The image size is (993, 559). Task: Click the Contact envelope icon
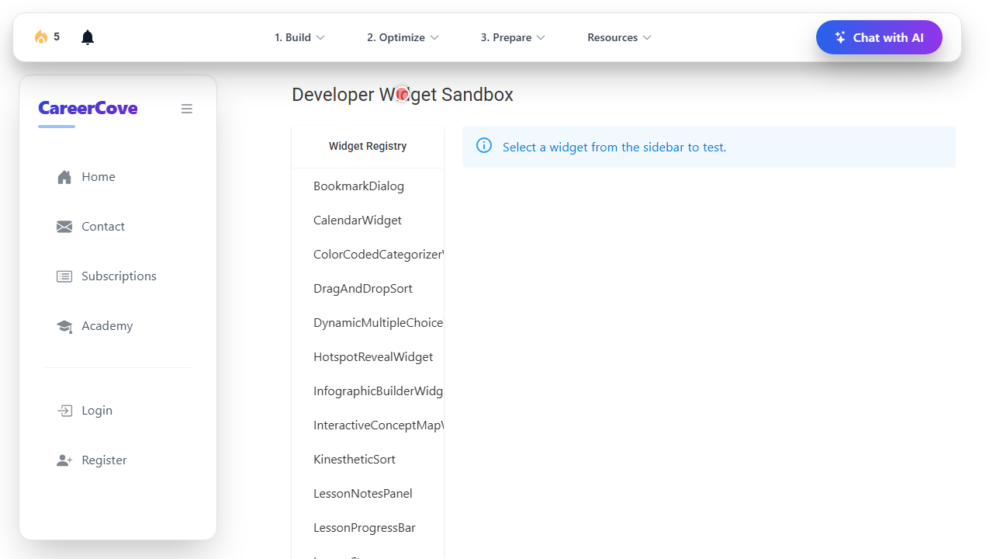click(64, 227)
